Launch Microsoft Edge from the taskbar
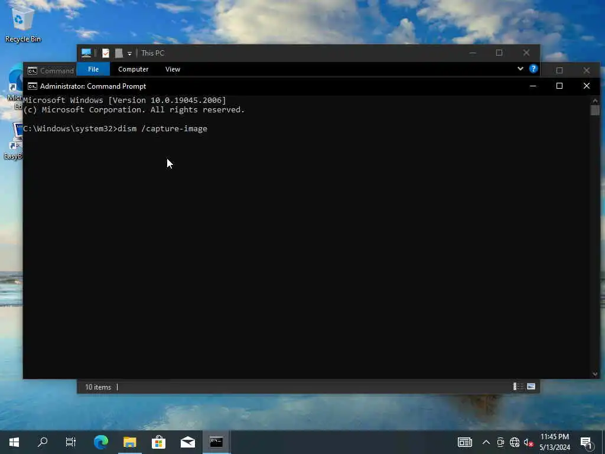The image size is (605, 454). (101, 442)
